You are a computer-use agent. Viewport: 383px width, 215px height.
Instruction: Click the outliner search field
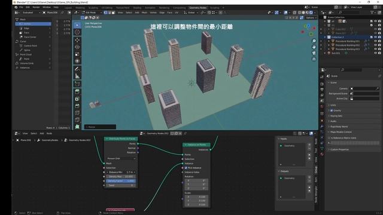(x=349, y=12)
